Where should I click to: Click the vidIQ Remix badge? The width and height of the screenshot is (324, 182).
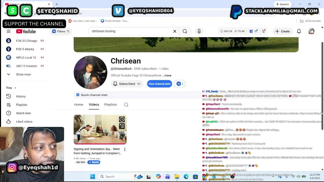(x=94, y=162)
